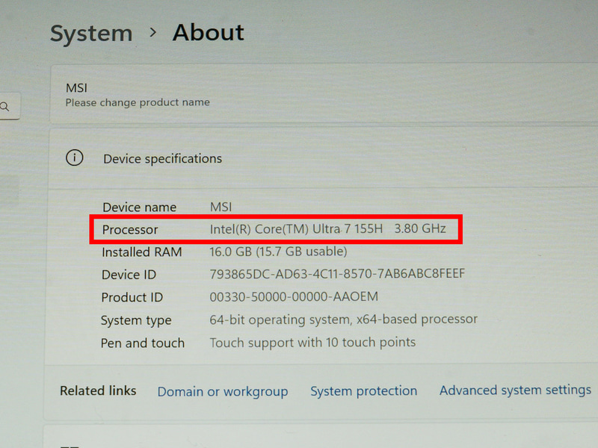Click the MSI product title

coord(77,88)
